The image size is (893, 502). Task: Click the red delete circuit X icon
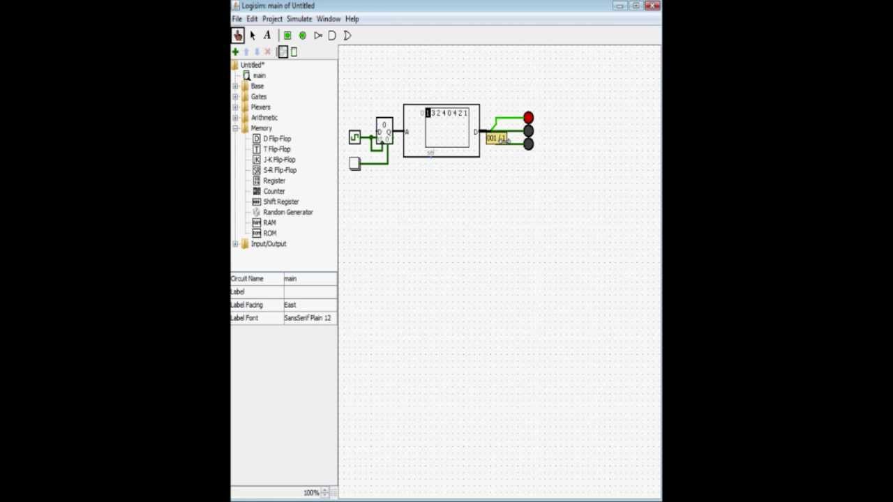[267, 52]
